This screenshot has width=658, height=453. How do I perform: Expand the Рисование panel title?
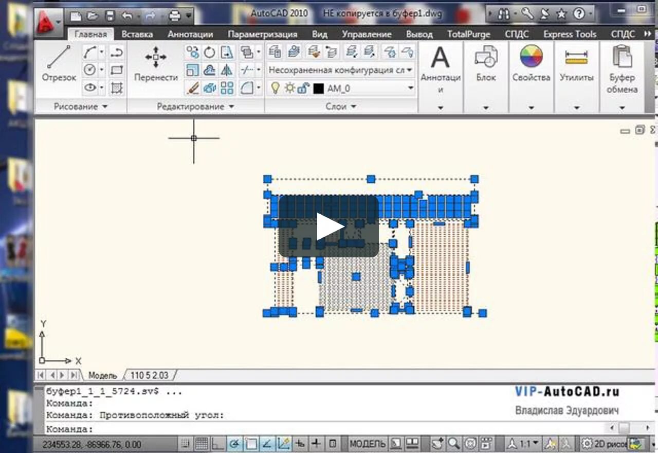[81, 107]
